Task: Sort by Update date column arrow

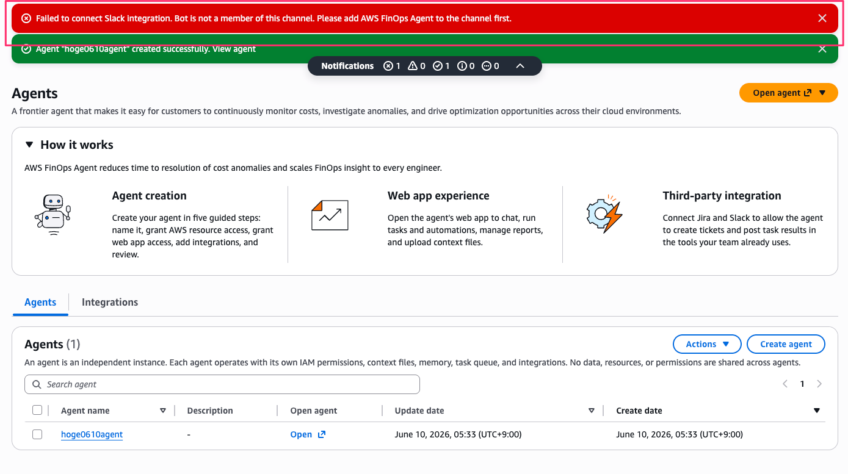Action: tap(592, 411)
